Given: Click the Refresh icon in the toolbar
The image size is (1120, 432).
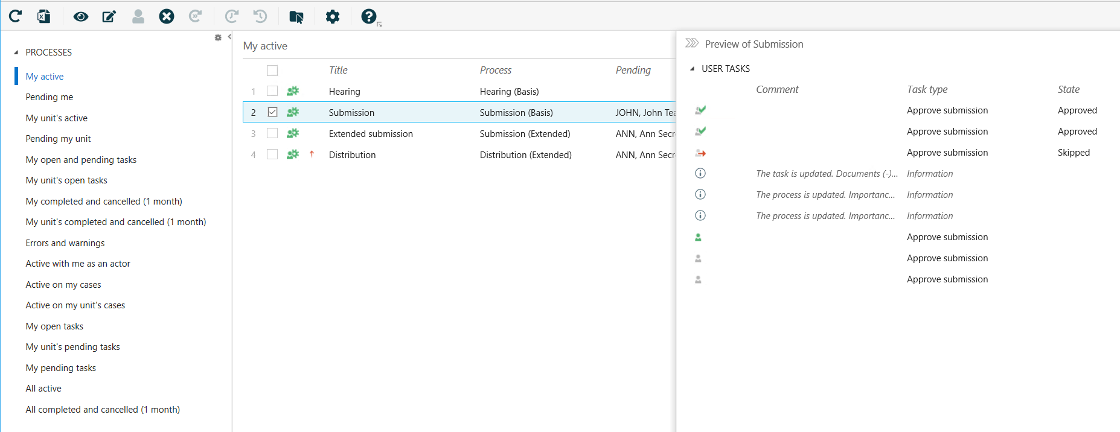Looking at the screenshot, I should pyautogui.click(x=16, y=16).
